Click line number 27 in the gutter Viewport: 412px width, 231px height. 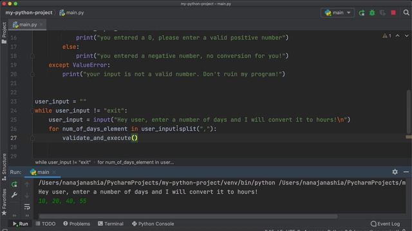[x=14, y=138]
